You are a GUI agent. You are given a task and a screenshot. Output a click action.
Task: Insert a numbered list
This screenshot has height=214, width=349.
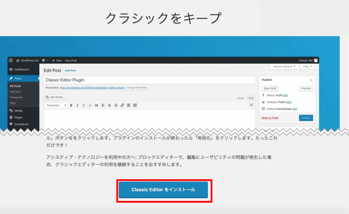point(90,105)
